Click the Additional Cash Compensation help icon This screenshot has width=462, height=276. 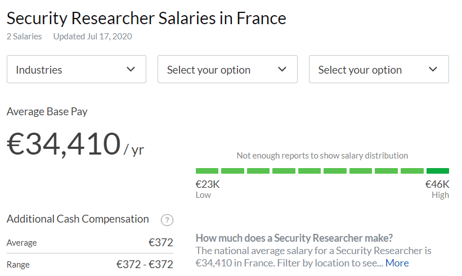(167, 220)
